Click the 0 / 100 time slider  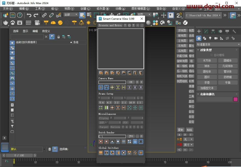(19, 155)
